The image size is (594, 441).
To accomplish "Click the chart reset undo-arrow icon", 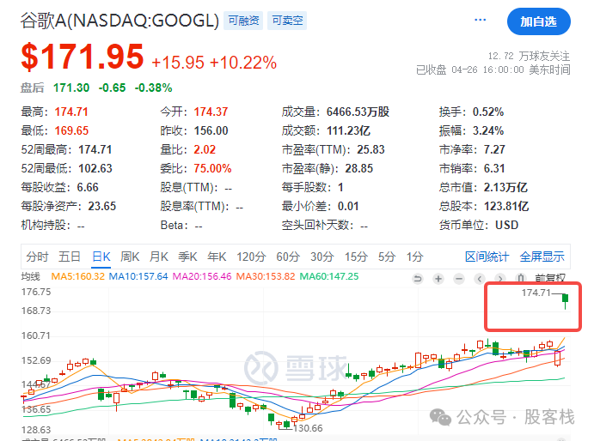I will coord(418,279).
